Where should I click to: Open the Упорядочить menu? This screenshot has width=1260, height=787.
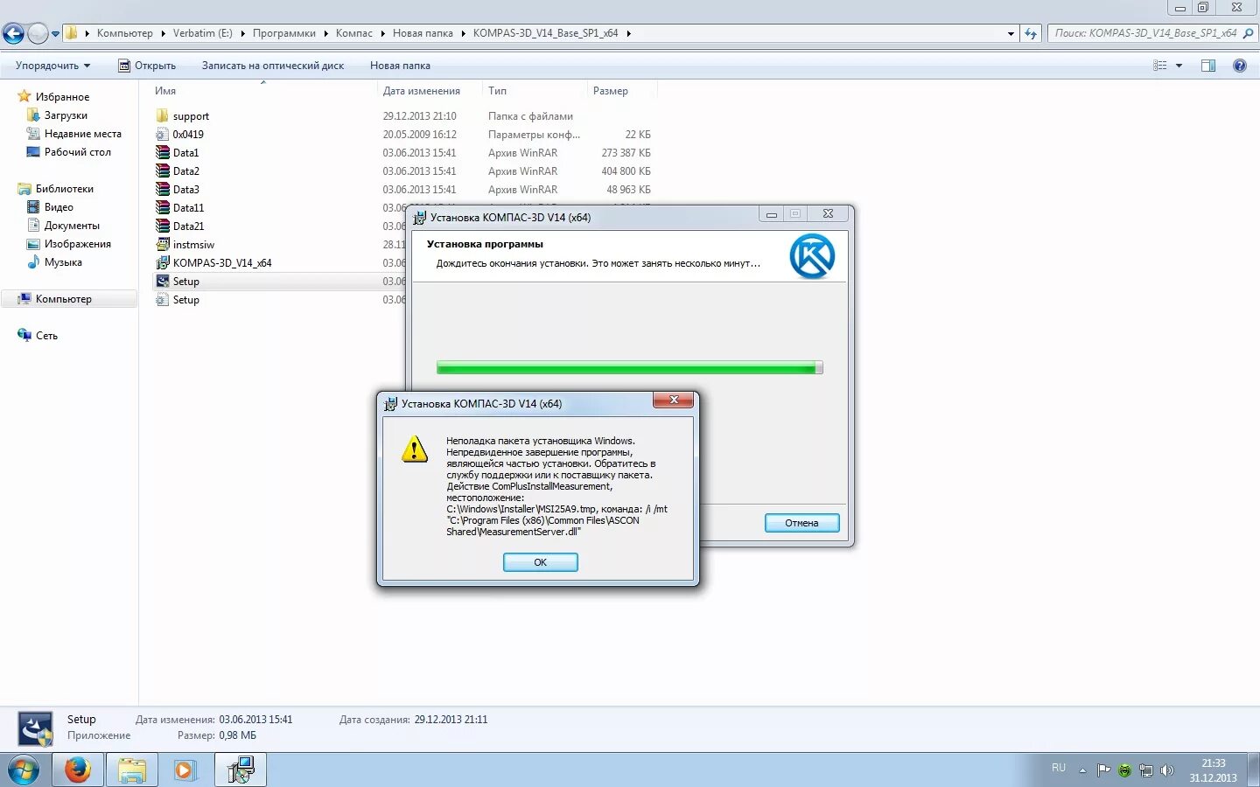[x=52, y=66]
